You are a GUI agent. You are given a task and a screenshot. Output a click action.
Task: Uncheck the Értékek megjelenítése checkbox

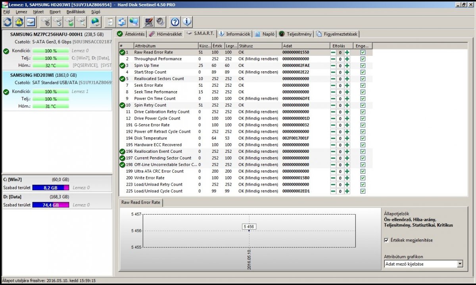(386, 240)
